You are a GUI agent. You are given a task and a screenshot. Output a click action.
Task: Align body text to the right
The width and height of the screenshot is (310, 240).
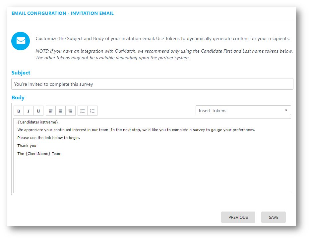[70, 111]
